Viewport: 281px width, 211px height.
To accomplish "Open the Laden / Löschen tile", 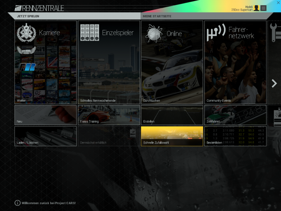I will [46, 136].
